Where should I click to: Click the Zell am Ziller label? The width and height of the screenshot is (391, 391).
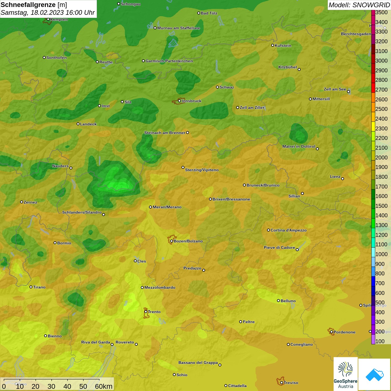pyautogui.click(x=252, y=108)
